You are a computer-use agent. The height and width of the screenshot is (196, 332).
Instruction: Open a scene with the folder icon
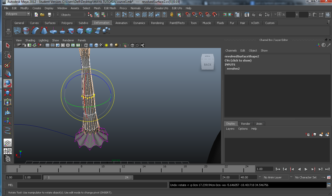(x=43, y=15)
